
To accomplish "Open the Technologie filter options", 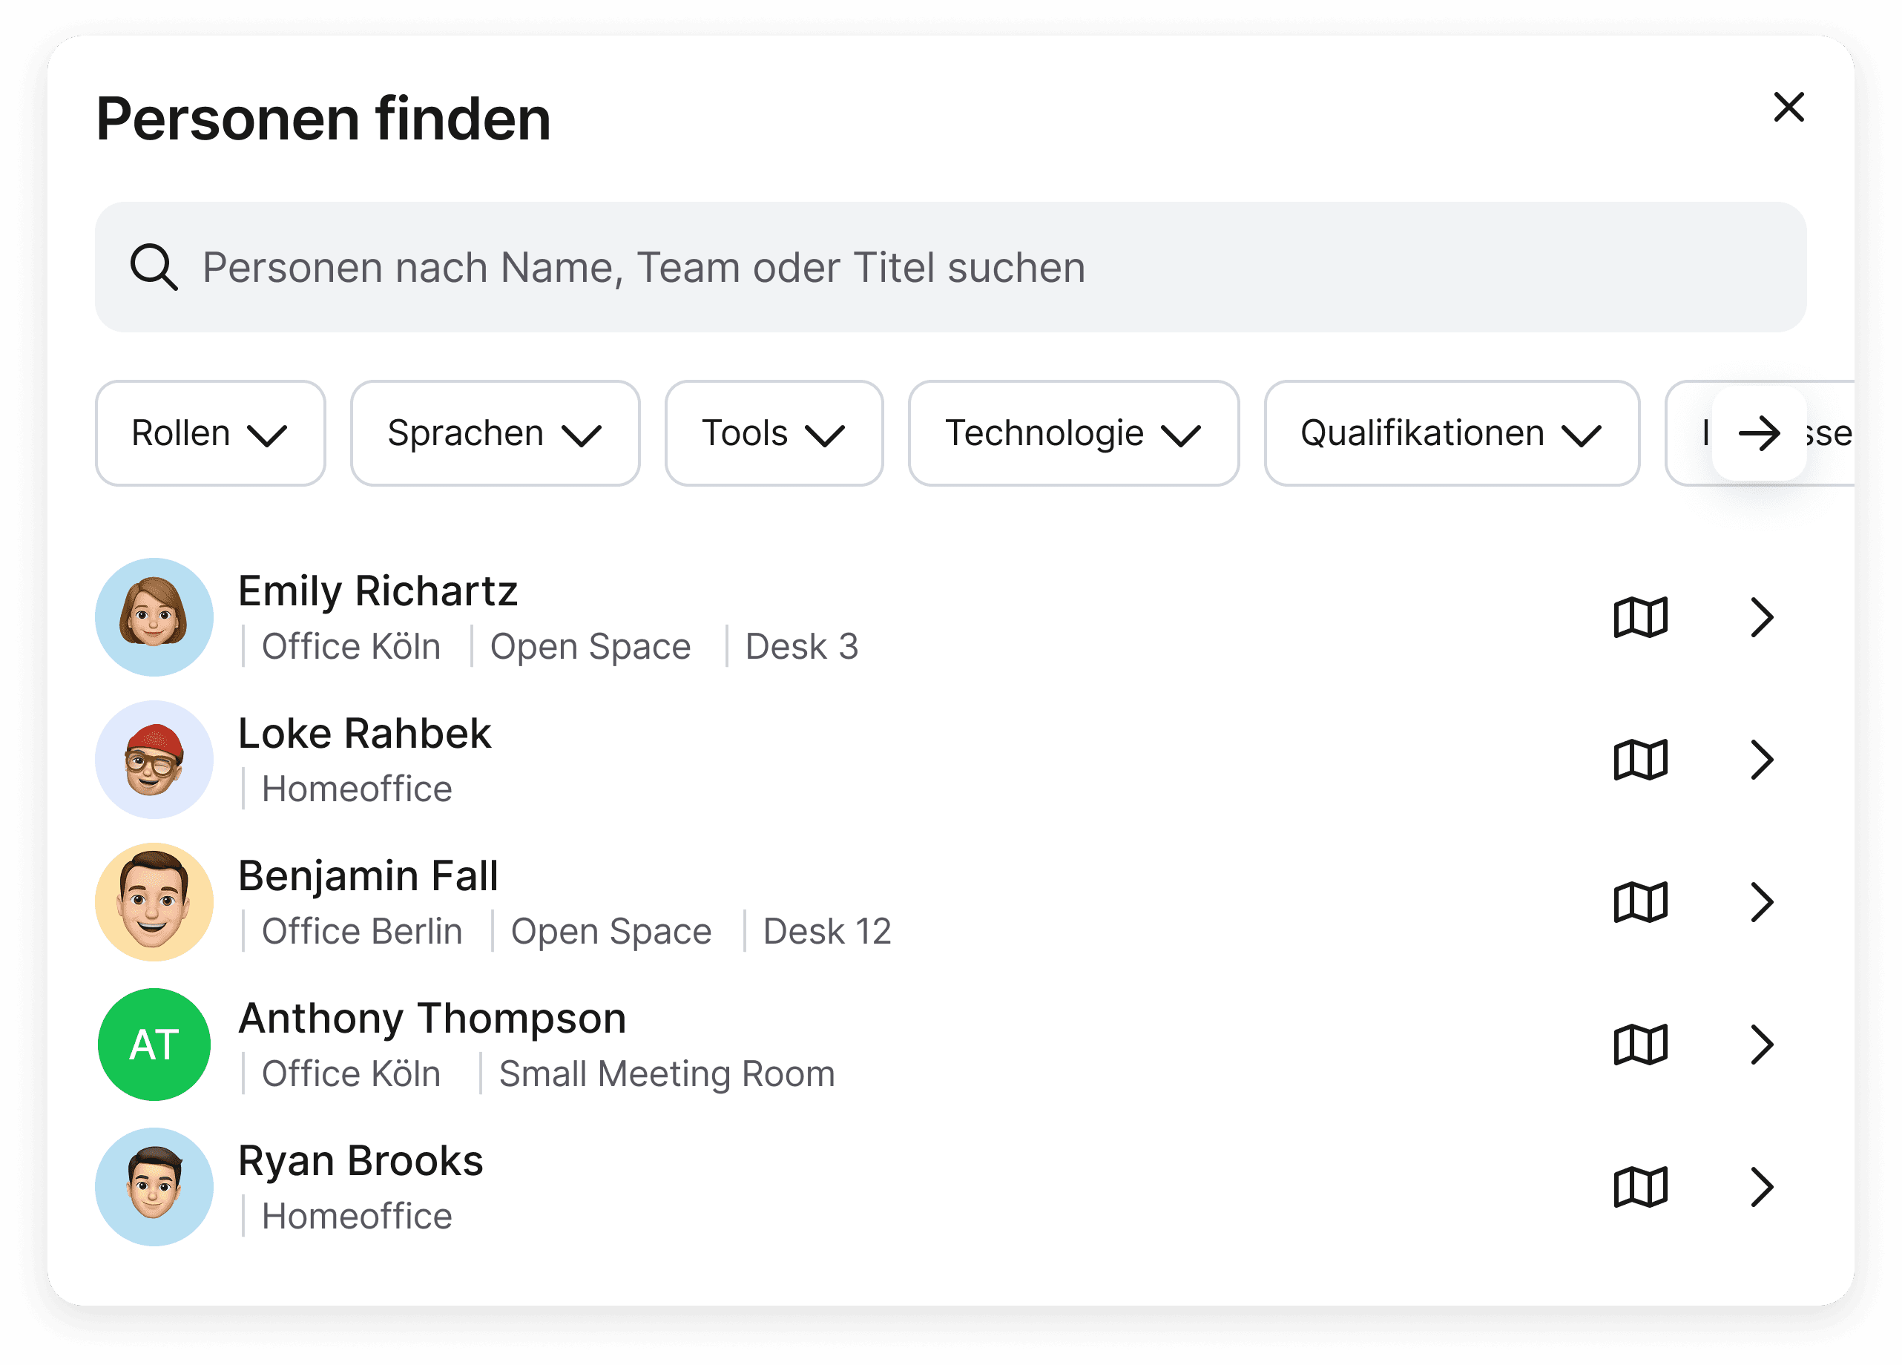I will (1072, 433).
